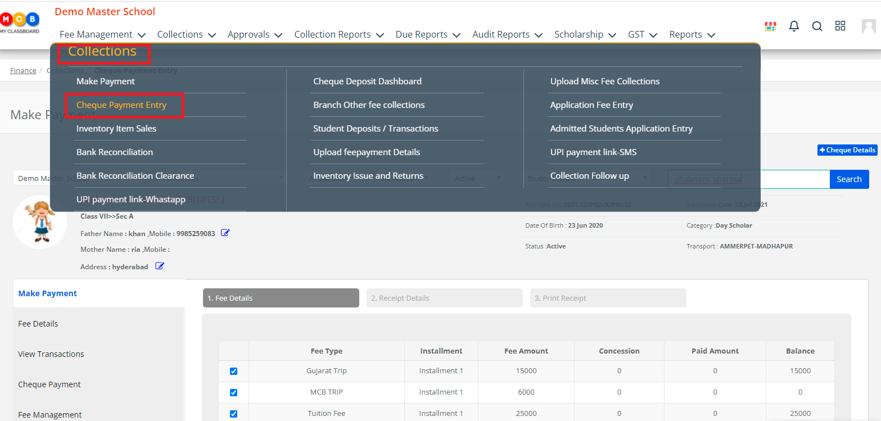The width and height of the screenshot is (881, 421).
Task: Open Cheque Deposit Dashboard menu item
Action: [x=367, y=82]
